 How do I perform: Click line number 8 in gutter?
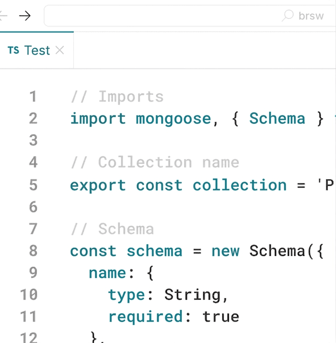[33, 251]
